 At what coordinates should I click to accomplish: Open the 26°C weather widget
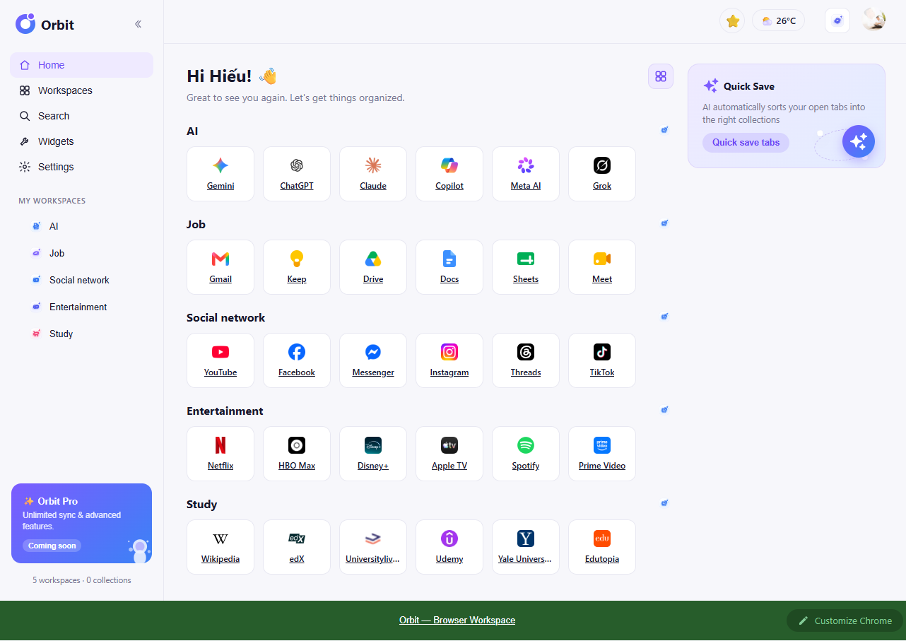coord(779,21)
